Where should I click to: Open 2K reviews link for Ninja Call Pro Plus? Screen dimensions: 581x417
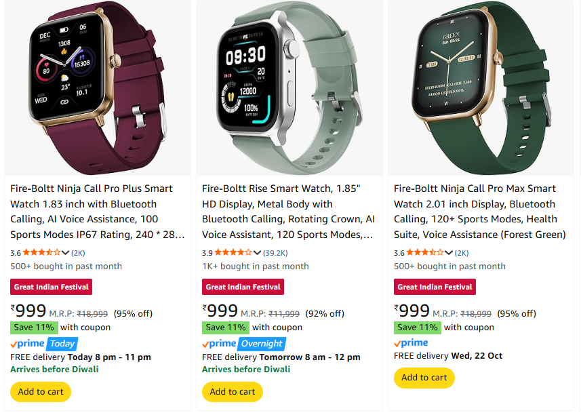[x=78, y=253]
